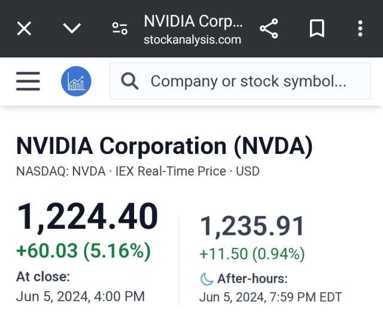
Task: Open the hamburger navigation menu
Action: click(28, 81)
